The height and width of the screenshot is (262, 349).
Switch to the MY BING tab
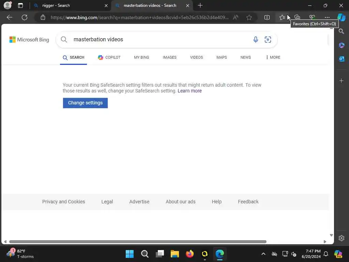[x=141, y=57]
